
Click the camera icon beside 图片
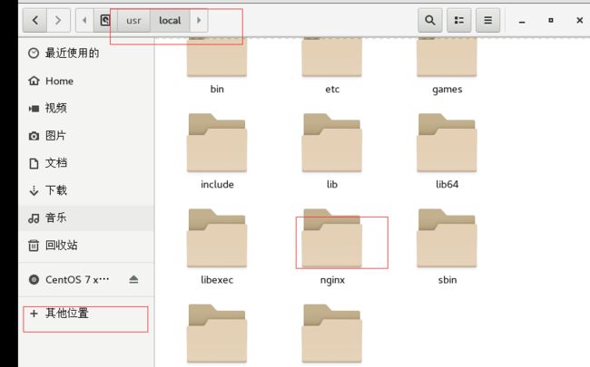click(34, 136)
